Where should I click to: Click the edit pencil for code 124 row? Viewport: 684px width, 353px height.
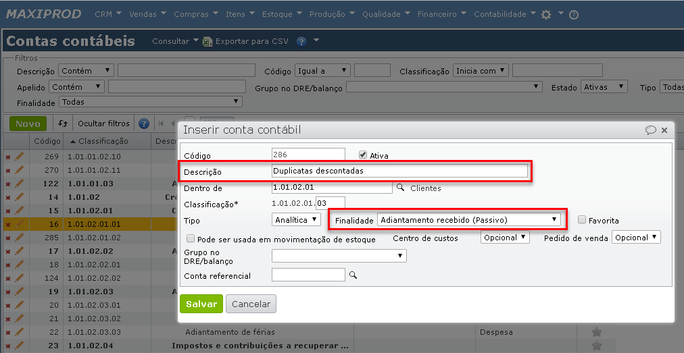[x=19, y=278]
